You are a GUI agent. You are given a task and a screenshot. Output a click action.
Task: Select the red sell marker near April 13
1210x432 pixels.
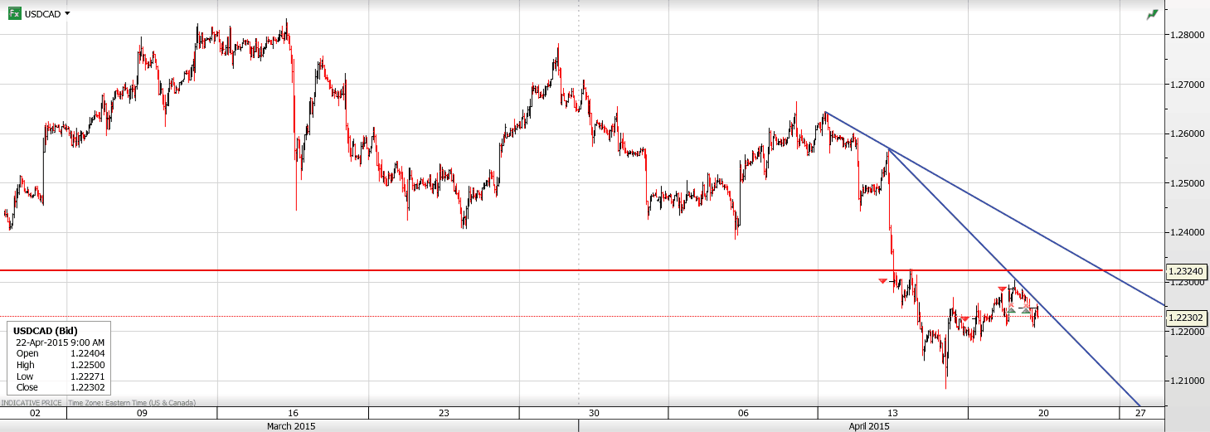pyautogui.click(x=882, y=281)
